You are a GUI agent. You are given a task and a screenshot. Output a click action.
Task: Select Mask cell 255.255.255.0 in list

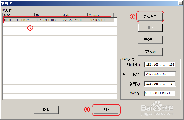[x=72, y=20]
